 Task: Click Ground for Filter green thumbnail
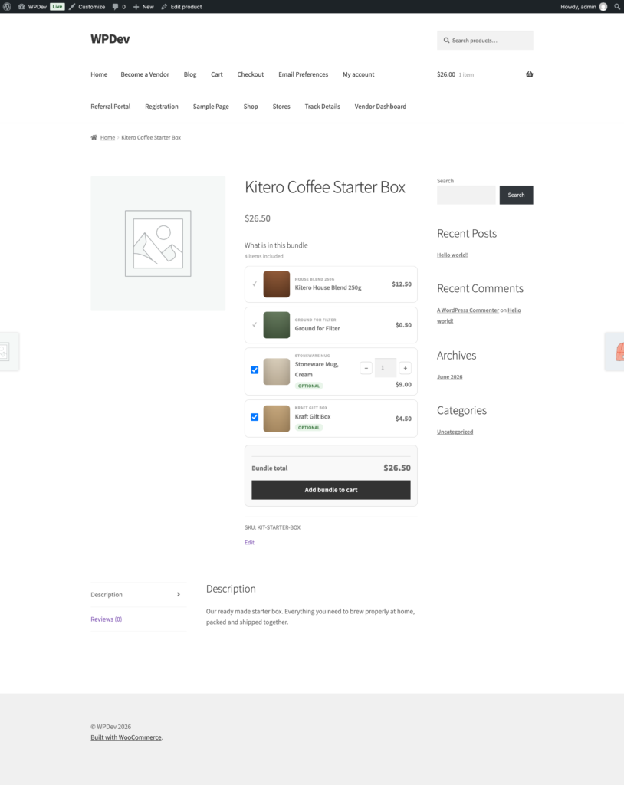277,325
